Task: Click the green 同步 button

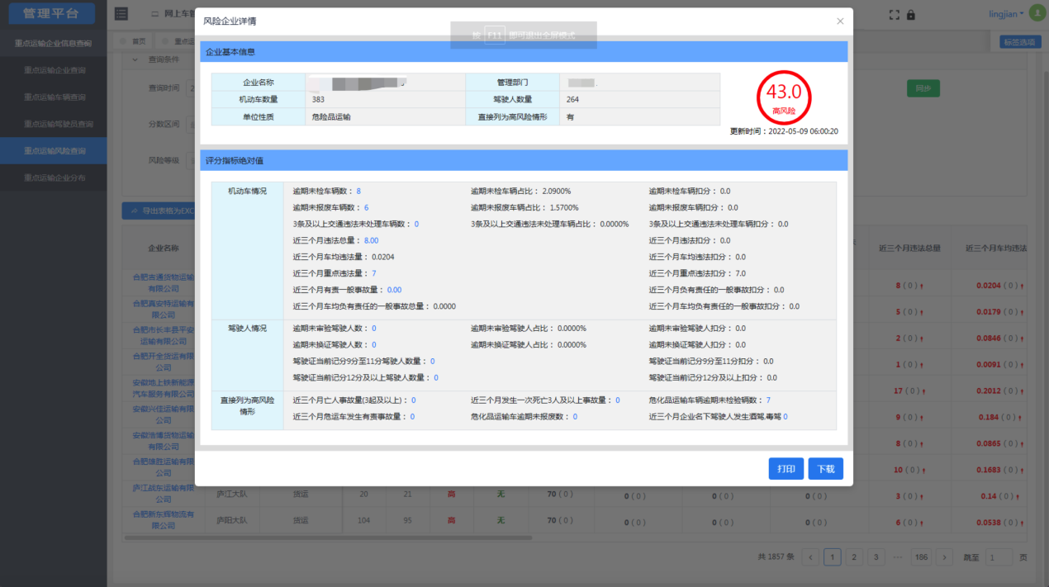Action: [923, 88]
